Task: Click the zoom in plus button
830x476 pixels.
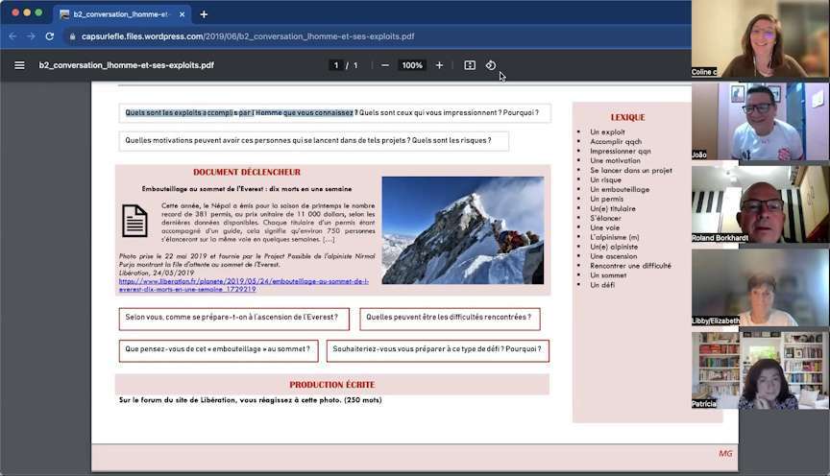Action: pyautogui.click(x=439, y=65)
